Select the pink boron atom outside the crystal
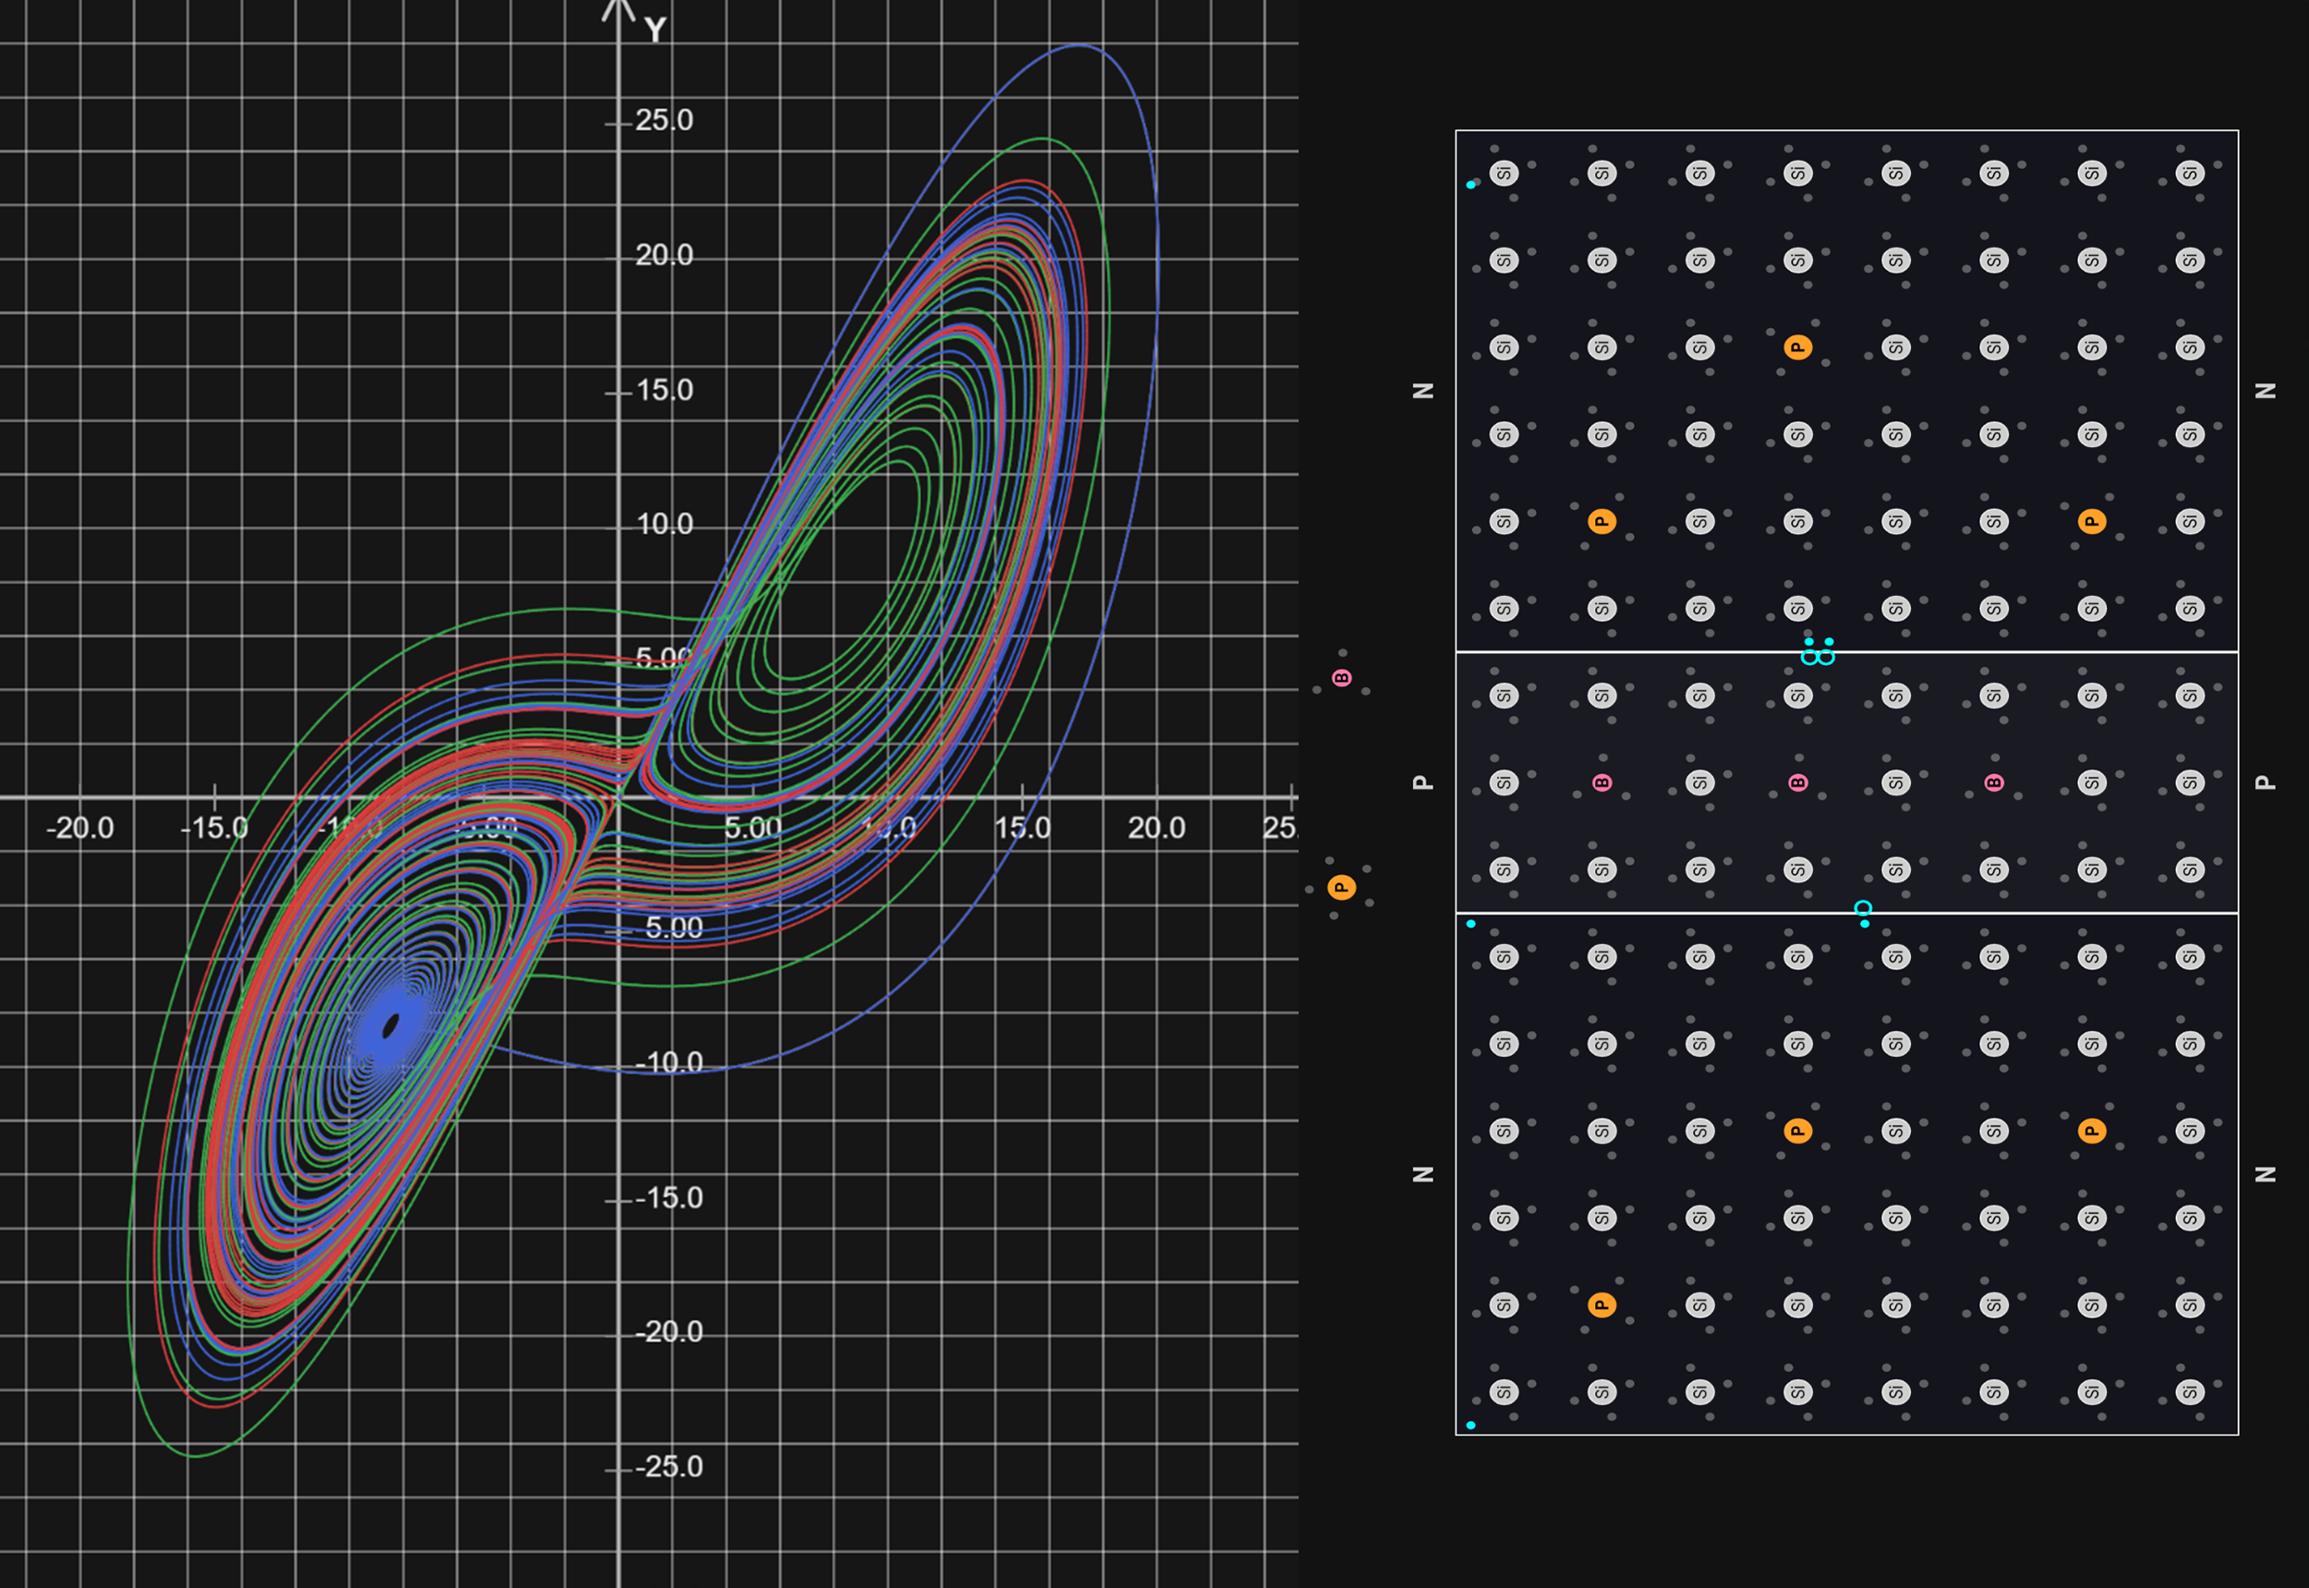Viewport: 2309px width, 1588px height. (1341, 677)
